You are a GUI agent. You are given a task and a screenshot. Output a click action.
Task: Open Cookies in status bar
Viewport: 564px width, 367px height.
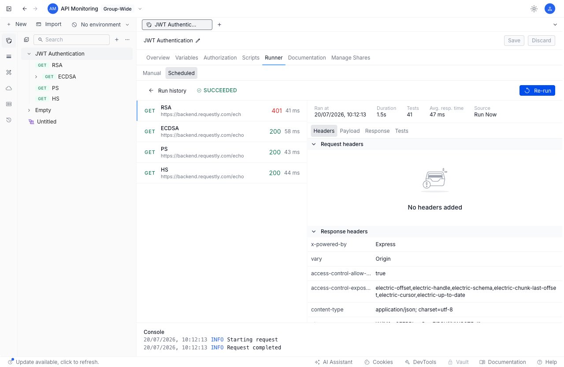[x=378, y=362]
